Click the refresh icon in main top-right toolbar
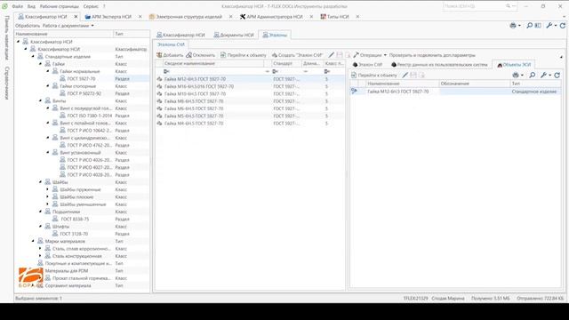 coord(563,26)
